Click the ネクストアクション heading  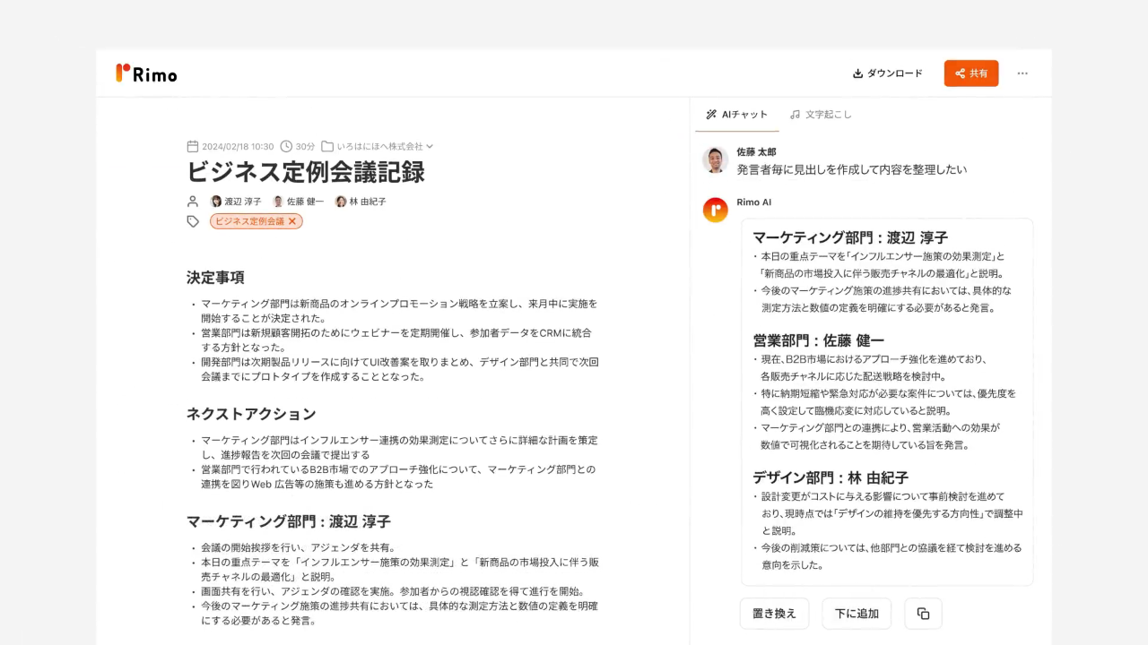(x=251, y=414)
